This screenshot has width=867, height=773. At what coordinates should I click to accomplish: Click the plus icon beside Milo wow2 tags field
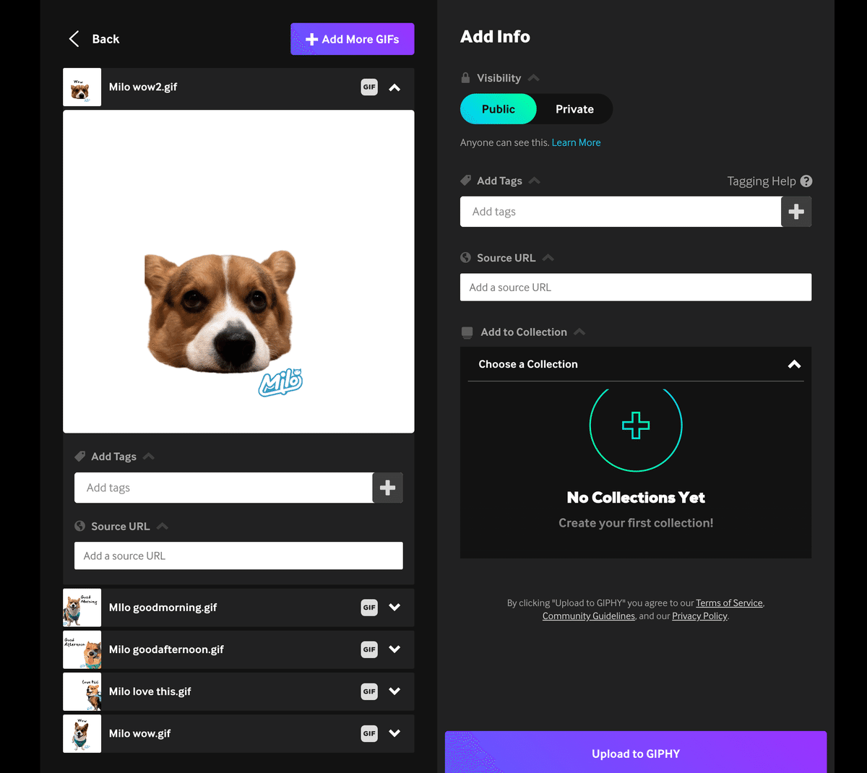pyautogui.click(x=388, y=488)
